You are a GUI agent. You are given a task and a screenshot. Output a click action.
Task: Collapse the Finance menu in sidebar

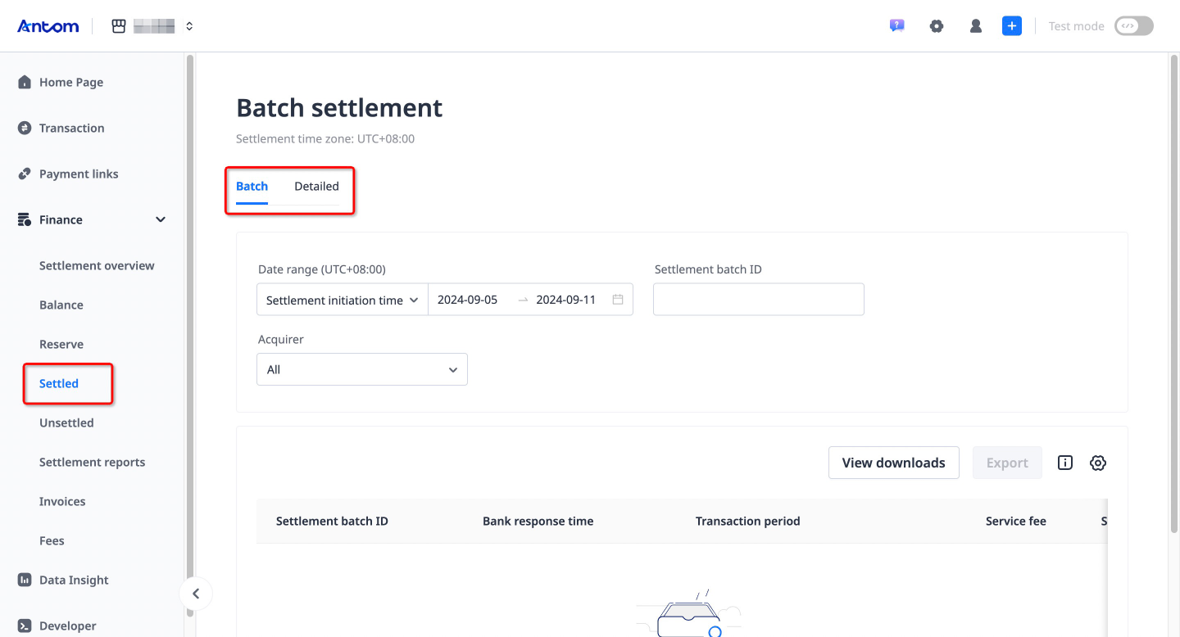[160, 219]
